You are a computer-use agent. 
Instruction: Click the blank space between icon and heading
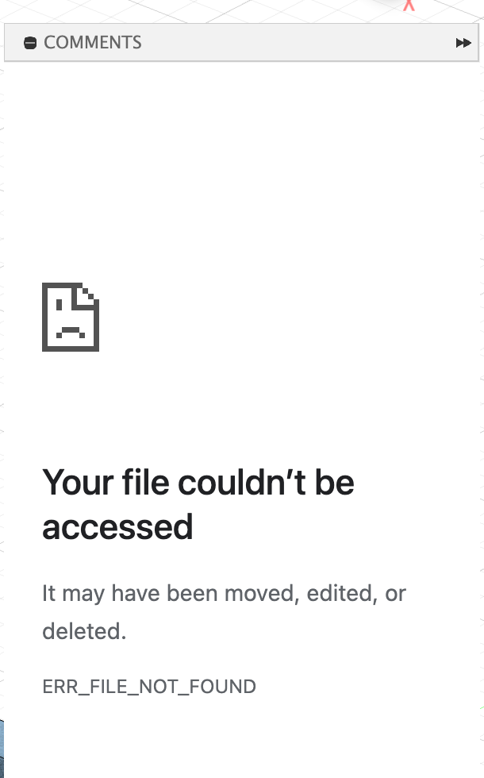coord(198,406)
